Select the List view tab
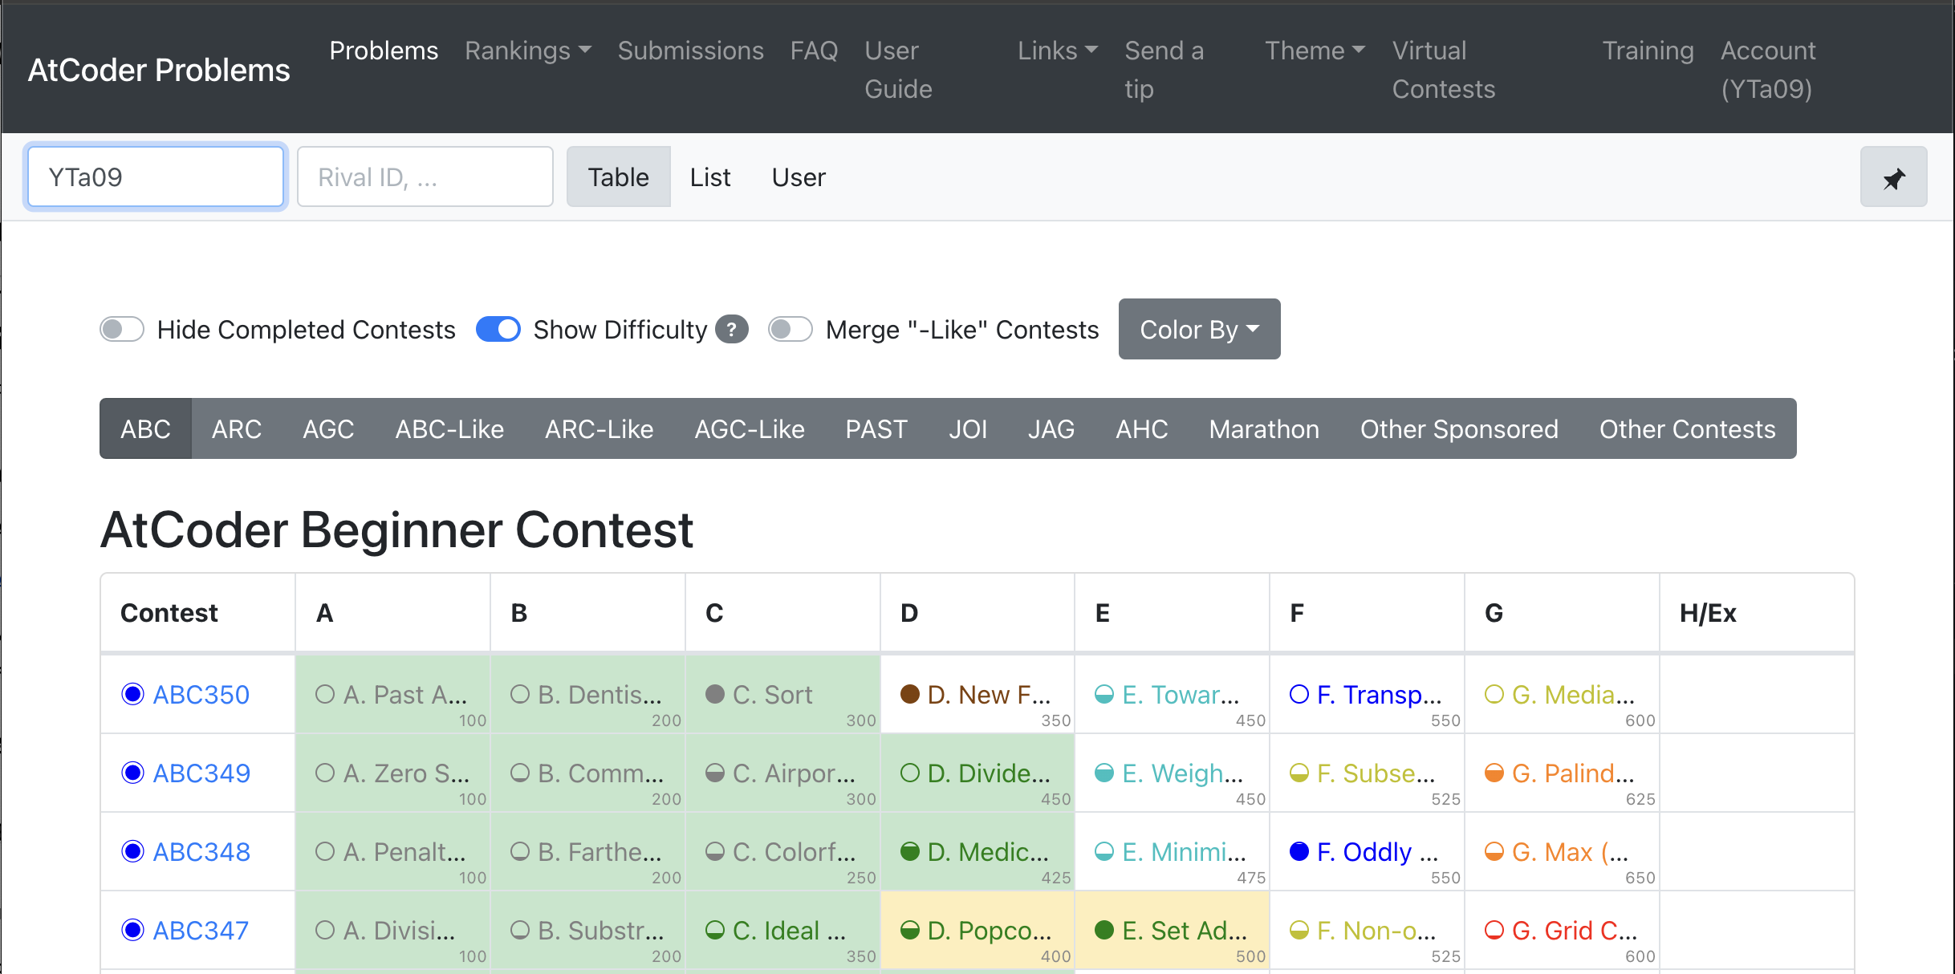1955x974 pixels. click(x=710, y=177)
